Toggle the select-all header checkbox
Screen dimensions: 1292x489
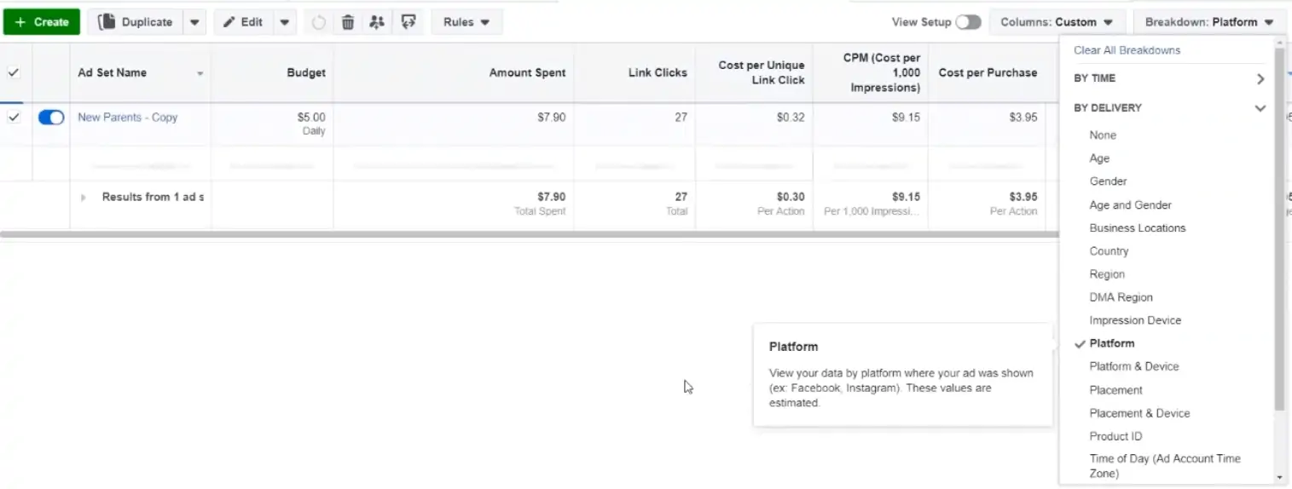(14, 72)
